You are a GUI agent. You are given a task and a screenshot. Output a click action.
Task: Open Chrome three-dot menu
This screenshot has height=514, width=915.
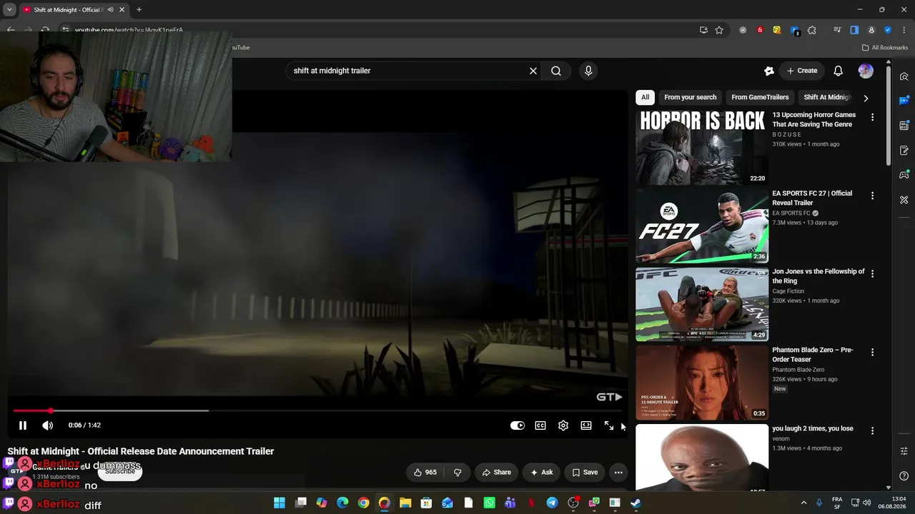[904, 30]
